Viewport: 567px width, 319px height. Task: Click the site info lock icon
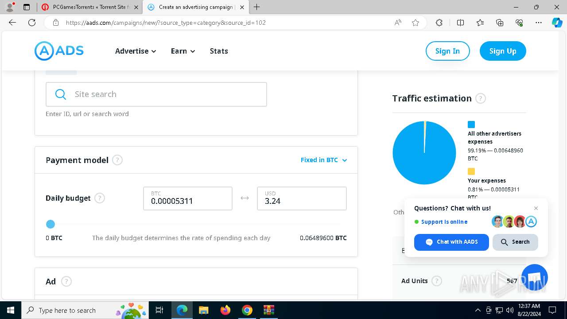56,23
